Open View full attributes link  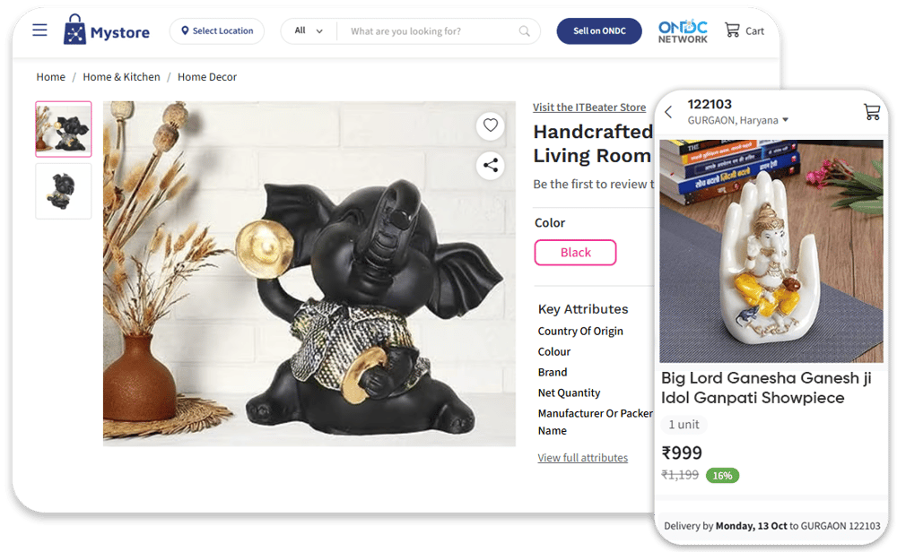pos(582,458)
